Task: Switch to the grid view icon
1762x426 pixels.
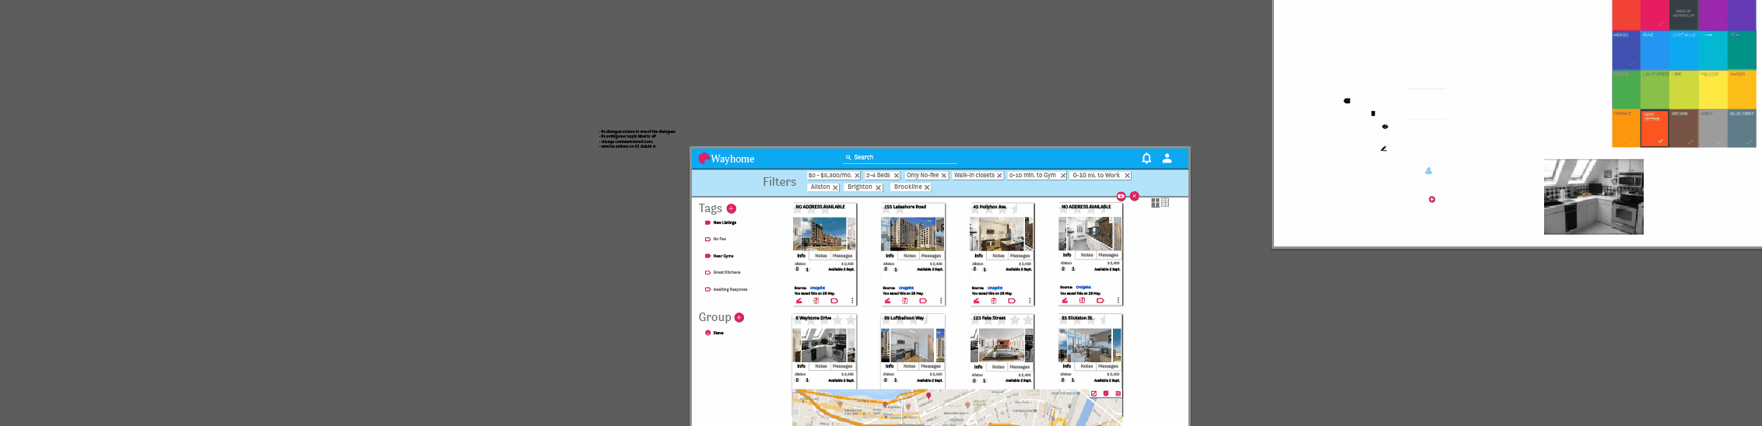Action: click(x=1156, y=203)
